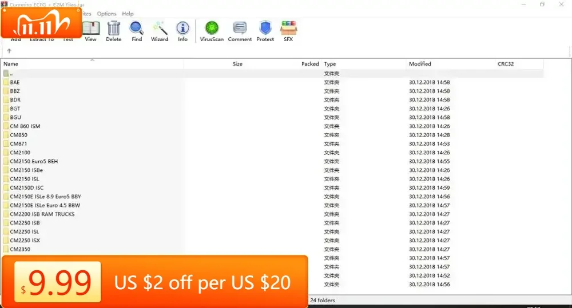The height and width of the screenshot is (308, 572).
Task: Select the CM2150 Euro5 BEH folder name
Action: (x=34, y=161)
